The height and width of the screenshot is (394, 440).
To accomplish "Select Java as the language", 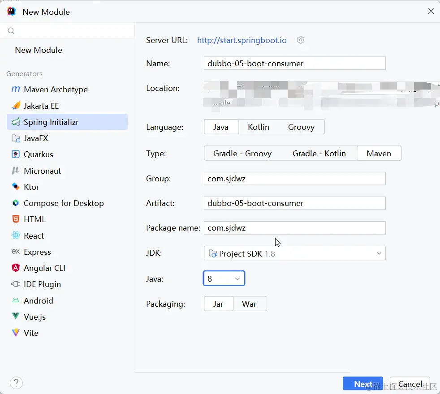I will pos(221,127).
